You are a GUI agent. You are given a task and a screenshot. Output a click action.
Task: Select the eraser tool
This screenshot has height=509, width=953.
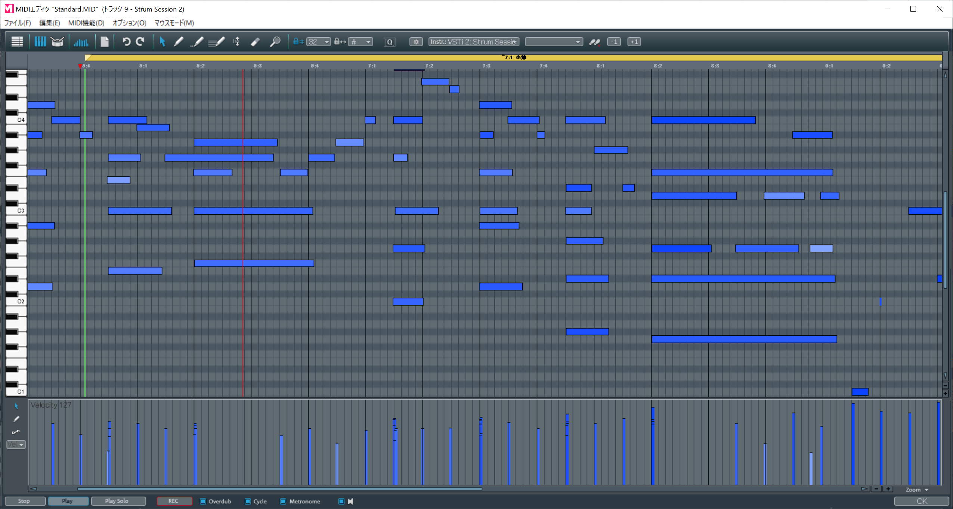(256, 41)
